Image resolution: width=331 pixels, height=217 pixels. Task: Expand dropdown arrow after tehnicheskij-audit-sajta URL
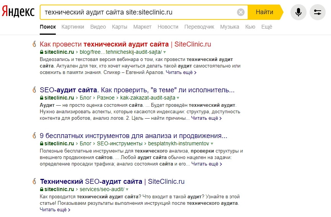tap(165, 52)
